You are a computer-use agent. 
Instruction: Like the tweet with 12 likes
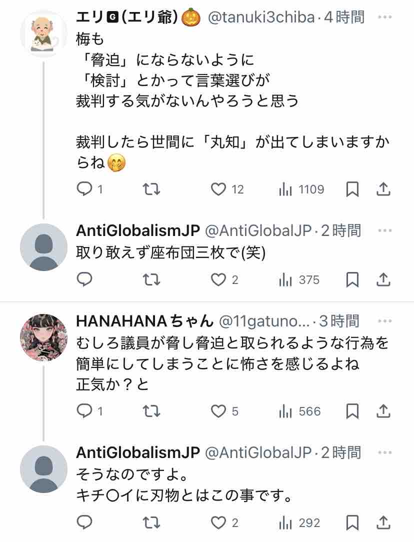click(x=218, y=189)
